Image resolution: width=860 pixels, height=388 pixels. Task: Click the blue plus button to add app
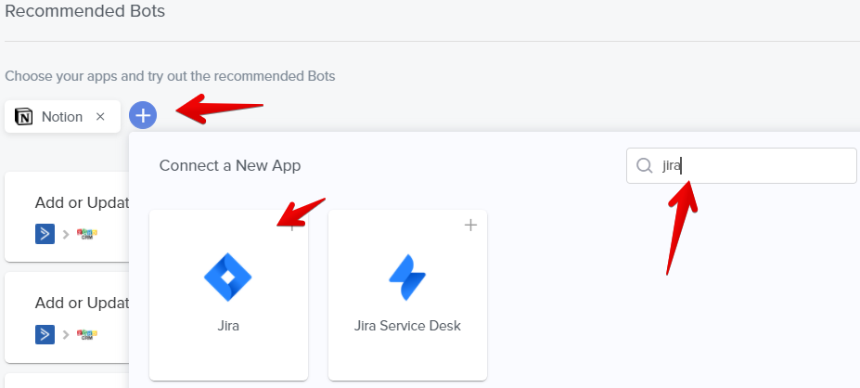(143, 116)
